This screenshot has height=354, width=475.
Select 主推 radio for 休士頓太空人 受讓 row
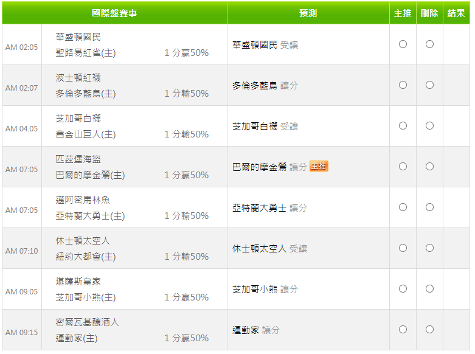[x=403, y=248]
